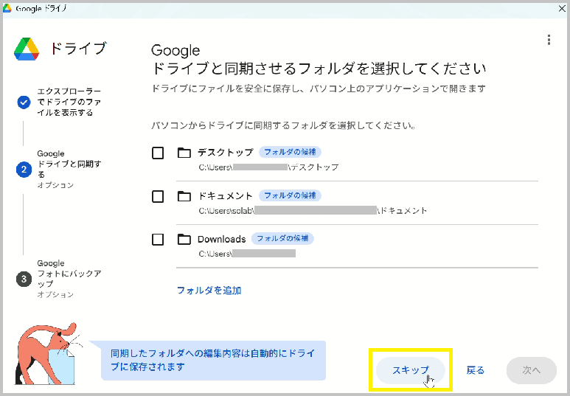
Task: Click the Google Drive logo in sidebar
Action: 27,49
